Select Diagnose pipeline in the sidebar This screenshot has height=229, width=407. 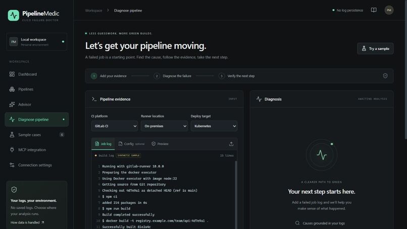click(x=36, y=120)
